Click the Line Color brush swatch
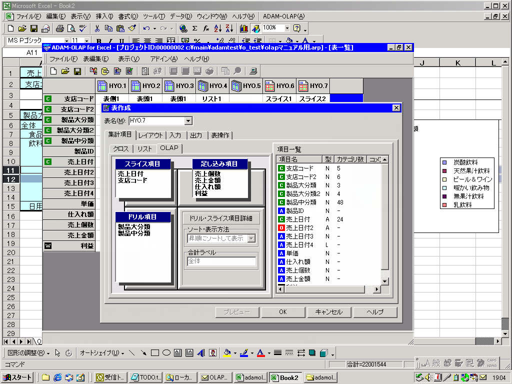 coord(244,352)
